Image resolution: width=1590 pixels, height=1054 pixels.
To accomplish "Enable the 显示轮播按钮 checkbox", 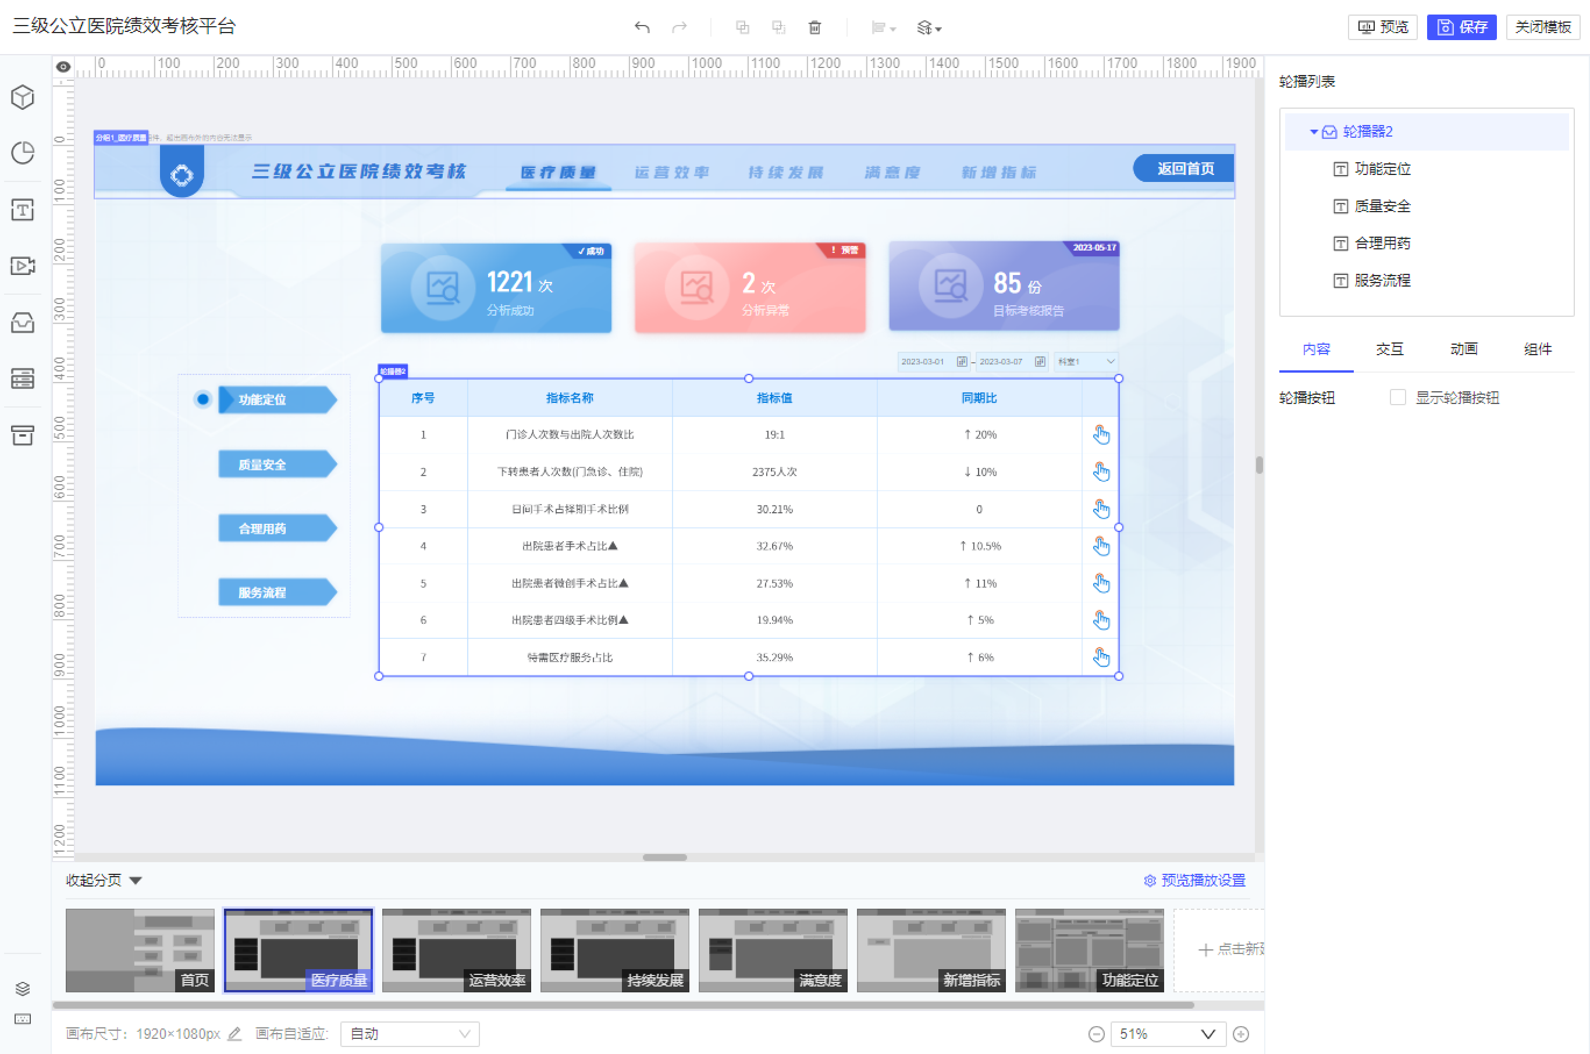I will click(1397, 397).
